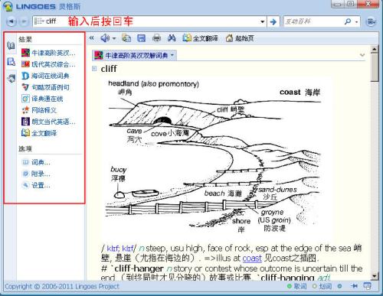Collapse cliff entry with small square toggle

click(94, 68)
